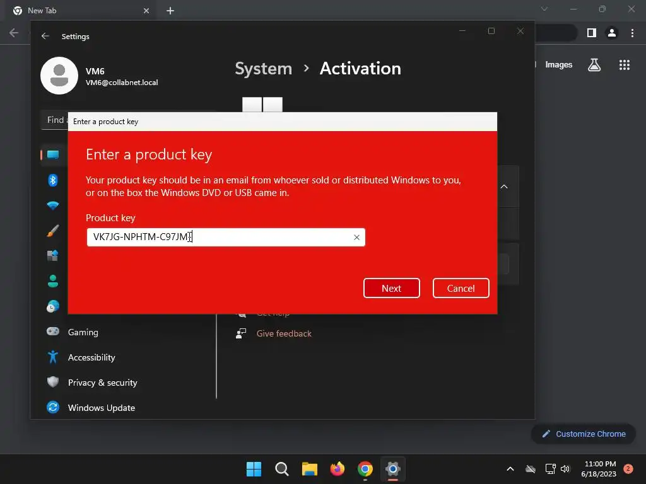Click the volume speaker tray icon
This screenshot has height=484, width=646.
click(x=565, y=469)
